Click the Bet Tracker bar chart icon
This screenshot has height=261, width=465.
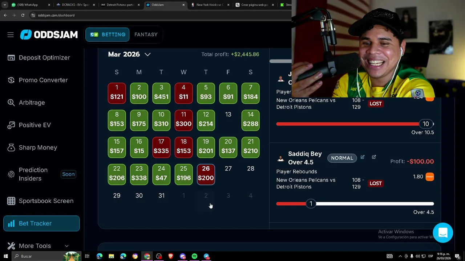coord(11,223)
